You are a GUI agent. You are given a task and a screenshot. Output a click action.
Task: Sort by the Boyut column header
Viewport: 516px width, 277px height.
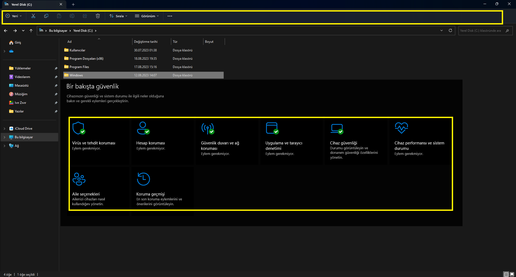[214, 42]
